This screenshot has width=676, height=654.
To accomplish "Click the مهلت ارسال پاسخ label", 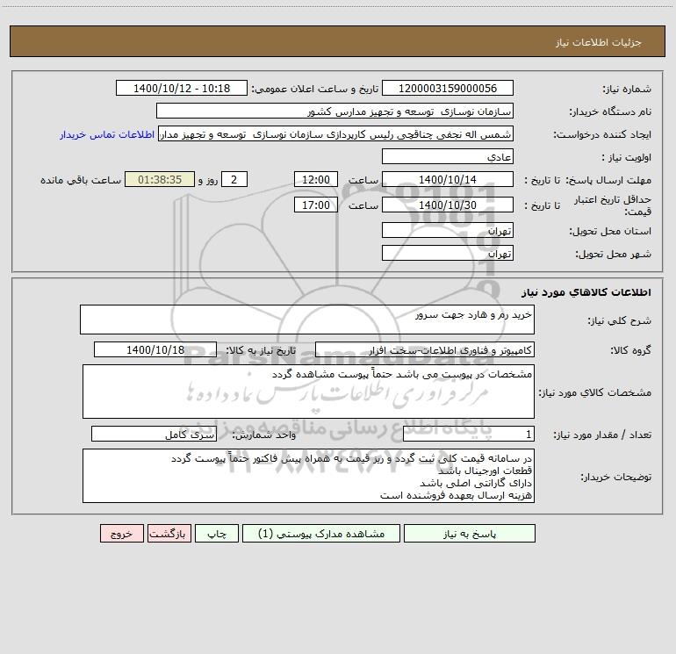I will pyautogui.click(x=608, y=180).
